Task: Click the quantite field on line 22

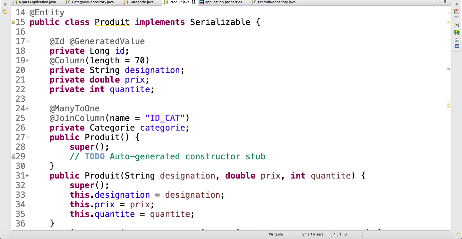Action: (x=130, y=89)
